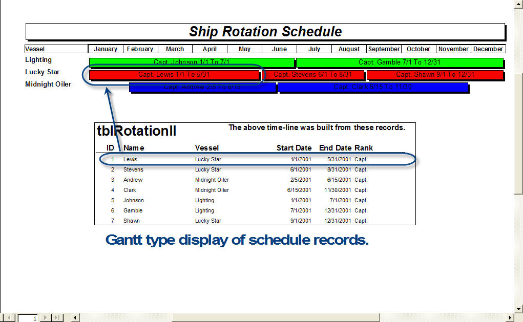Click the 5/31/2001 end date for Lewis
Viewport: 523px width, 322px height.
click(339, 159)
